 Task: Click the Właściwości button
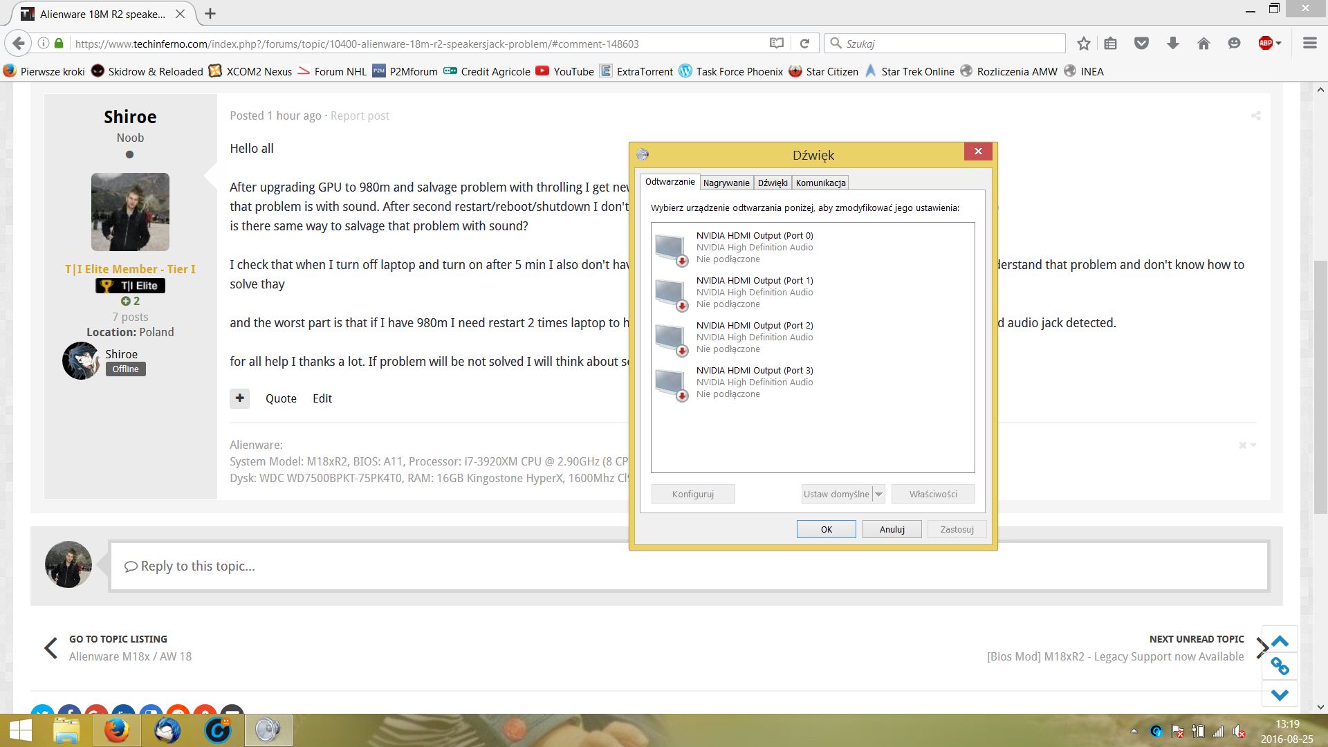point(933,494)
